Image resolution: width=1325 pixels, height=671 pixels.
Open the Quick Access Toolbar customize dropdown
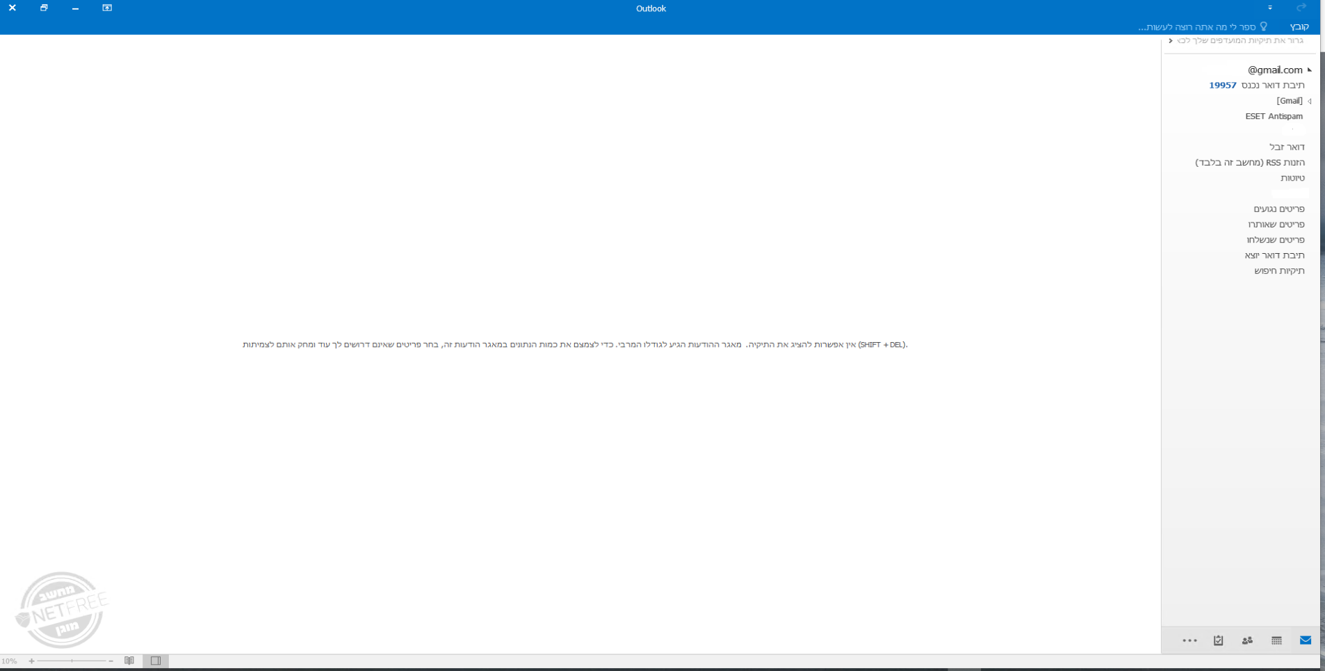point(1269,8)
